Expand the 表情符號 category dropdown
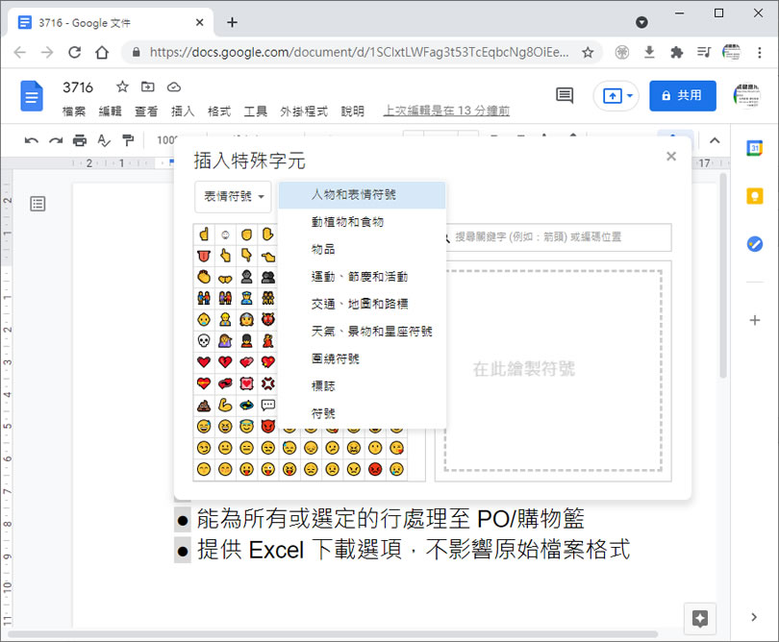The image size is (779, 642). click(x=233, y=196)
